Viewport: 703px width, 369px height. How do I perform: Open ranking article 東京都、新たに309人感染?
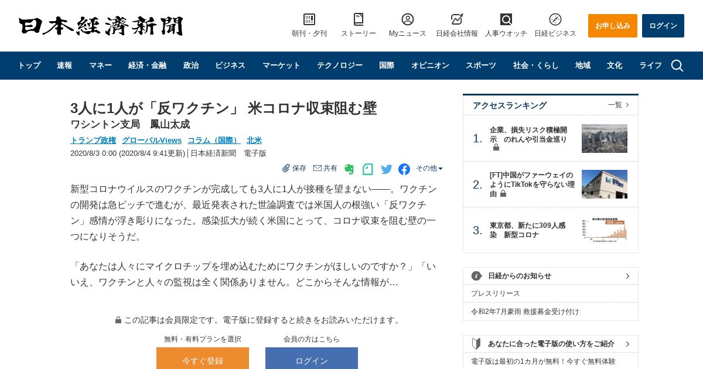tap(528, 230)
